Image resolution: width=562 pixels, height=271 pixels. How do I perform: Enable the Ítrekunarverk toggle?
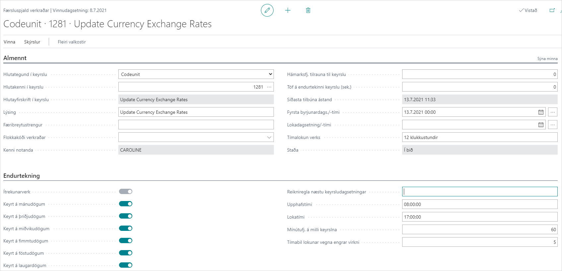(x=126, y=191)
